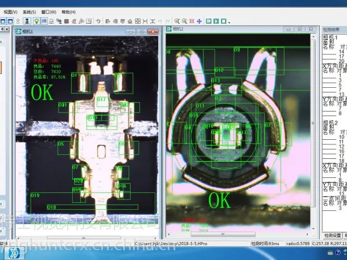347x260 pixels.
Task: Click the user login icon in toolbar
Action: (27, 21)
